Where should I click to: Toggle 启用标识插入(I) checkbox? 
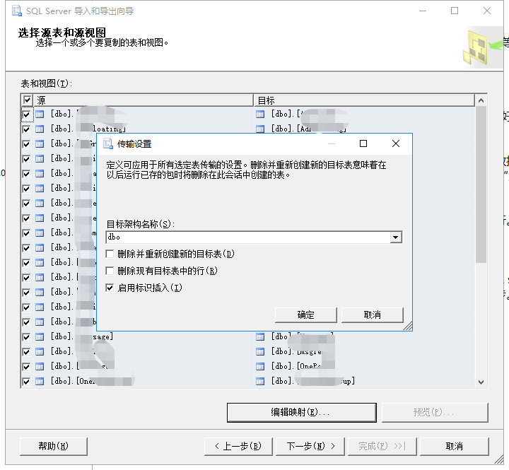[x=110, y=288]
